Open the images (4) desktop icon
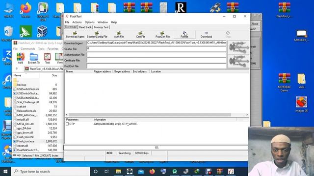The image size is (314, 176). click(x=301, y=104)
